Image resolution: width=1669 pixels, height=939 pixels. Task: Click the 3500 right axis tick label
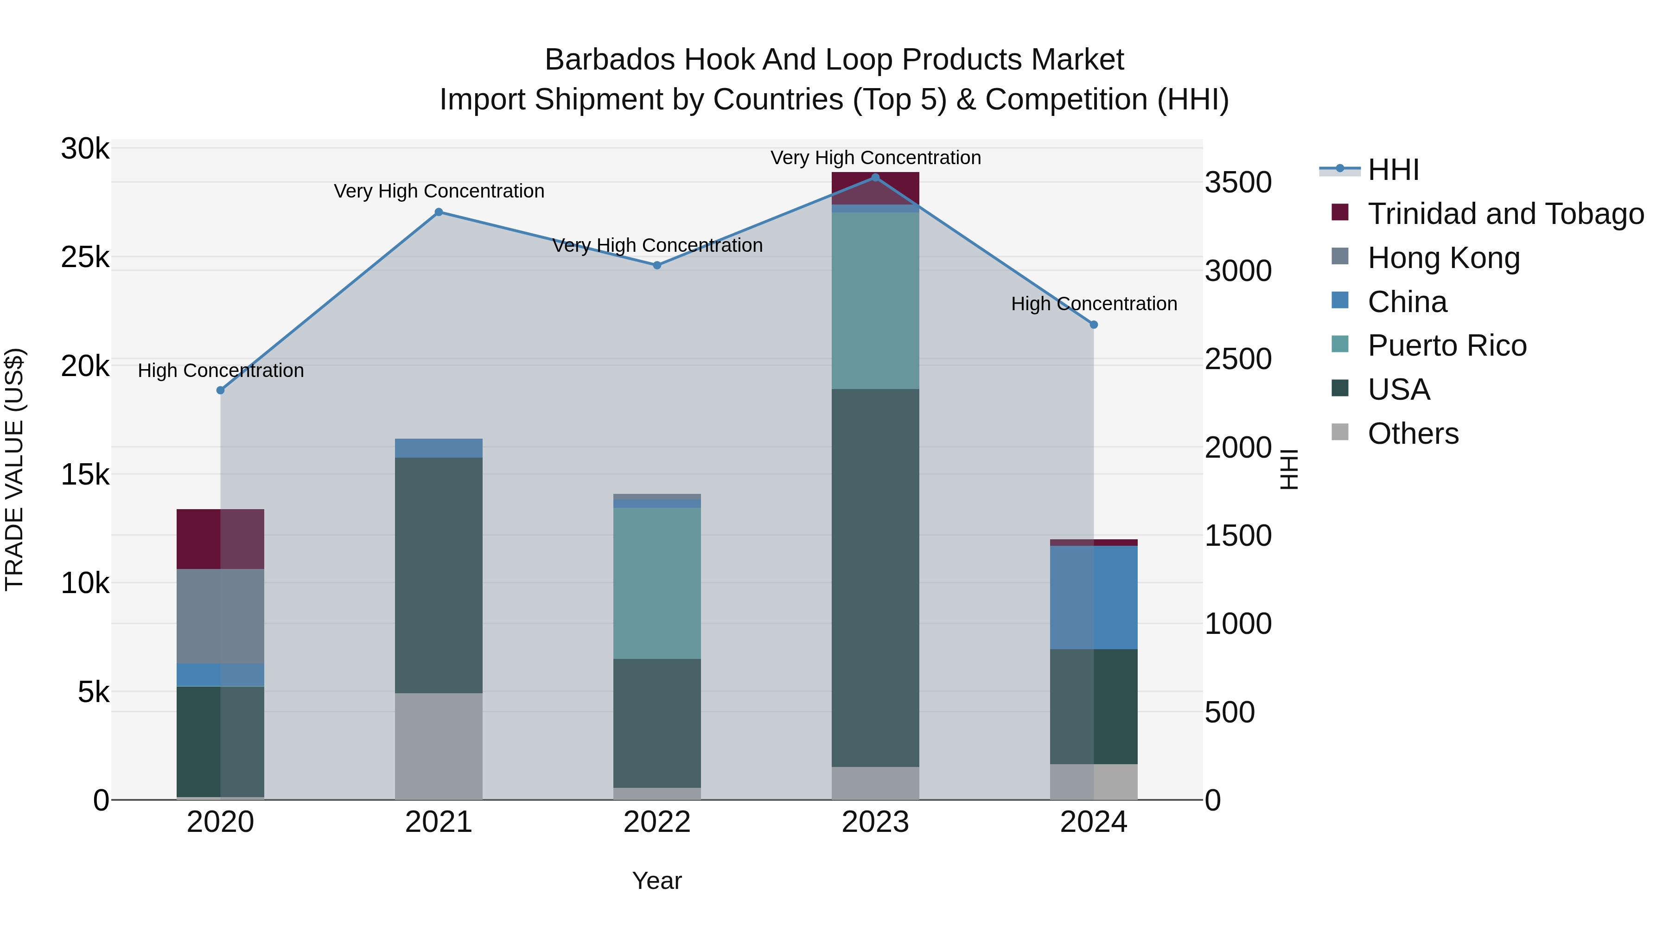1238,182
